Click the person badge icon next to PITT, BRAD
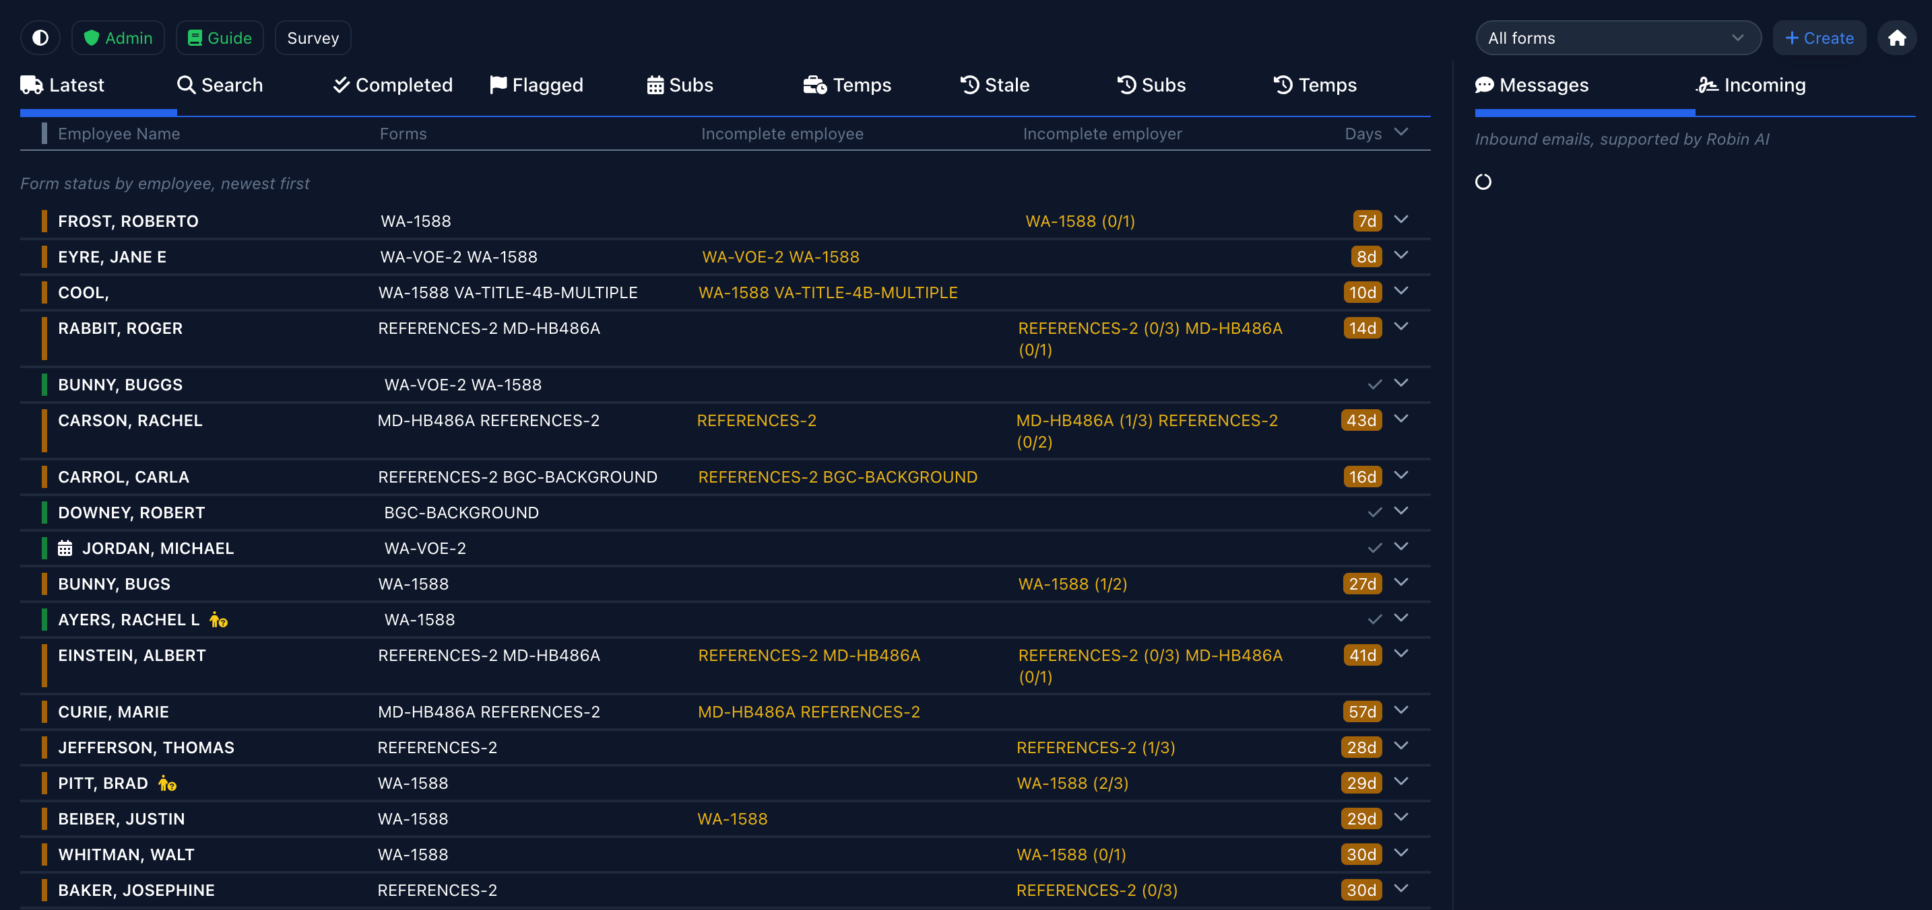The image size is (1932, 910). pyautogui.click(x=166, y=783)
